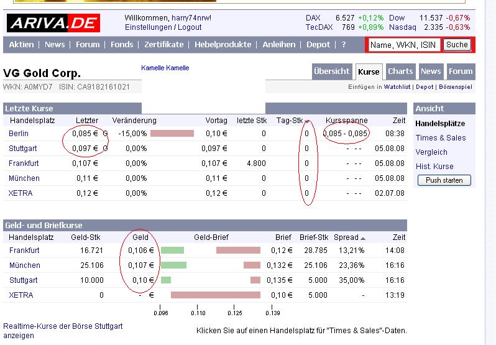Viewport: 496px width, 345px height.
Task: Open XETRA in Geld- und Briefkurse
Action: 21,295
